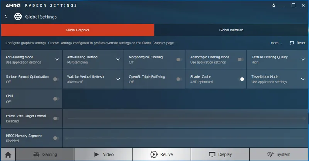This screenshot has width=309, height=161.
Task: Open the Home icon in bottom bar
Action: coord(8,154)
